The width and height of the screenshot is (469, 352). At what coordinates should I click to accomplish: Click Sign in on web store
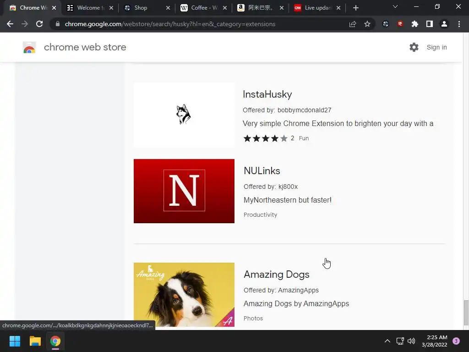tap(436, 47)
